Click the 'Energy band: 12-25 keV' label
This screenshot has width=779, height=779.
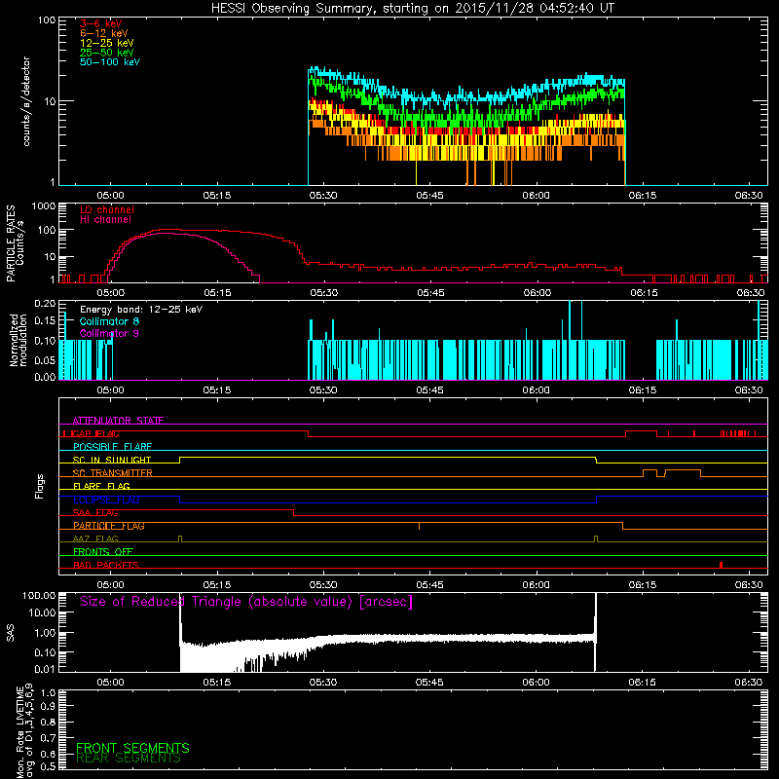(140, 310)
